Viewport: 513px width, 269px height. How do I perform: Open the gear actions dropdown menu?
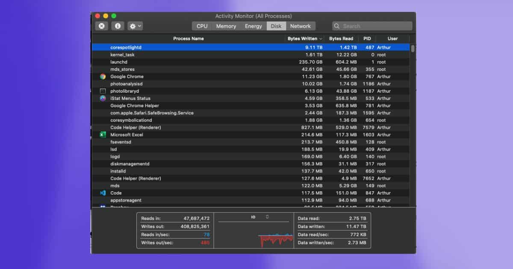[x=135, y=26]
